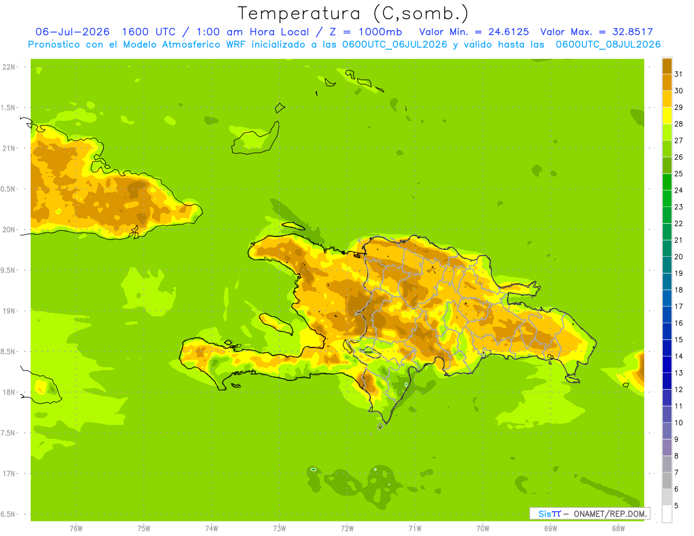Viewport: 694px width, 536px height.
Task: Click the "74W" longitude axis label
Action: (x=212, y=528)
